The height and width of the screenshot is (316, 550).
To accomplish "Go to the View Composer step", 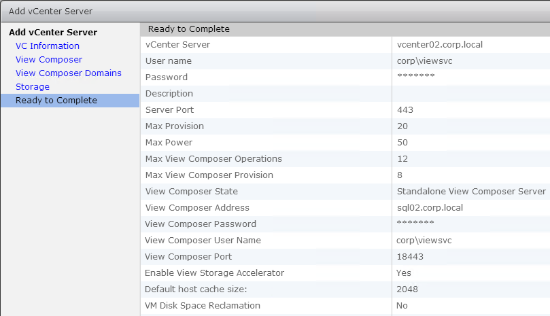I will pos(49,60).
